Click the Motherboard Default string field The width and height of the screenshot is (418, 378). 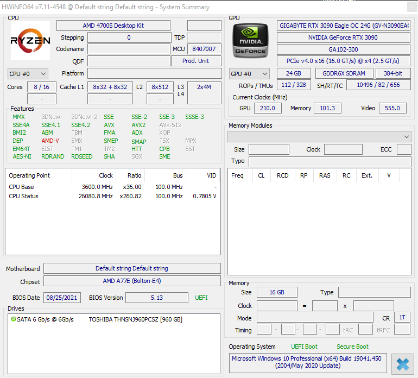[132, 268]
